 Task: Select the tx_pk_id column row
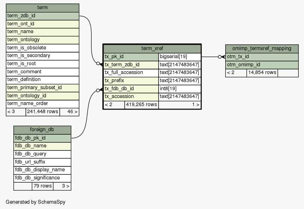tap(131, 56)
